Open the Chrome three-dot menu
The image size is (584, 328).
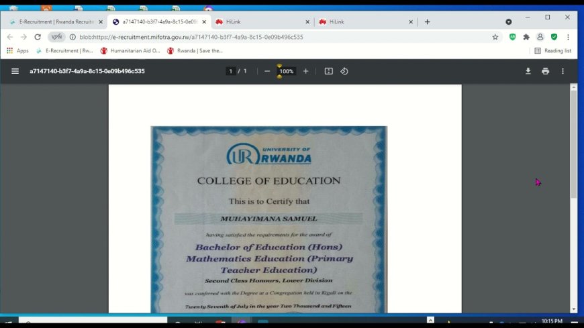568,37
